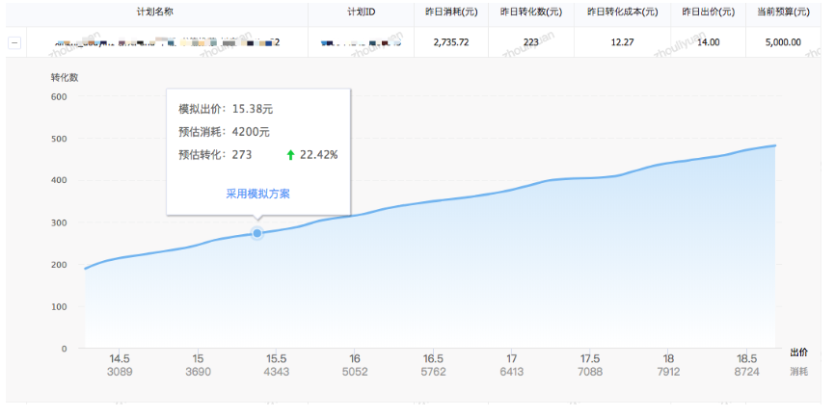
Task: Select the 223 conversions cell
Action: pyautogui.click(x=531, y=42)
